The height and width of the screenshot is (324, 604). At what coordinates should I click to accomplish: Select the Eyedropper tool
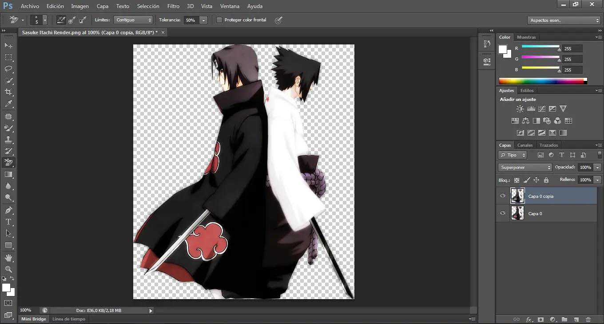click(x=8, y=104)
